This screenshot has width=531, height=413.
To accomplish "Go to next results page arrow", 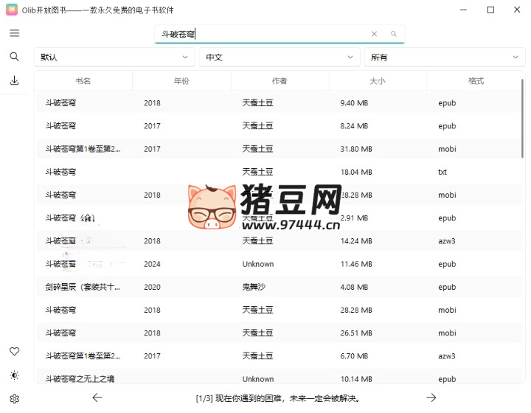I will tap(431, 398).
